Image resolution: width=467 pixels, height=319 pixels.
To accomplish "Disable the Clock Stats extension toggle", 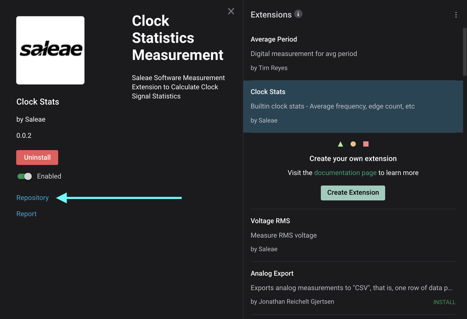I will point(25,176).
